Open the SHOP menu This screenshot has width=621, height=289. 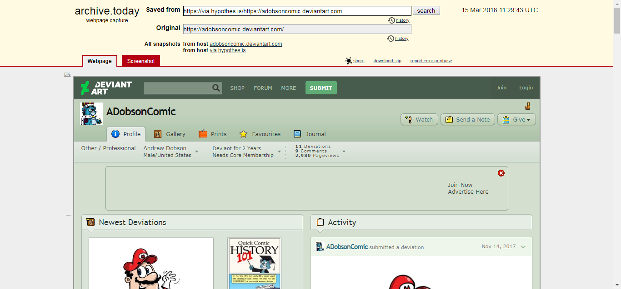237,88
